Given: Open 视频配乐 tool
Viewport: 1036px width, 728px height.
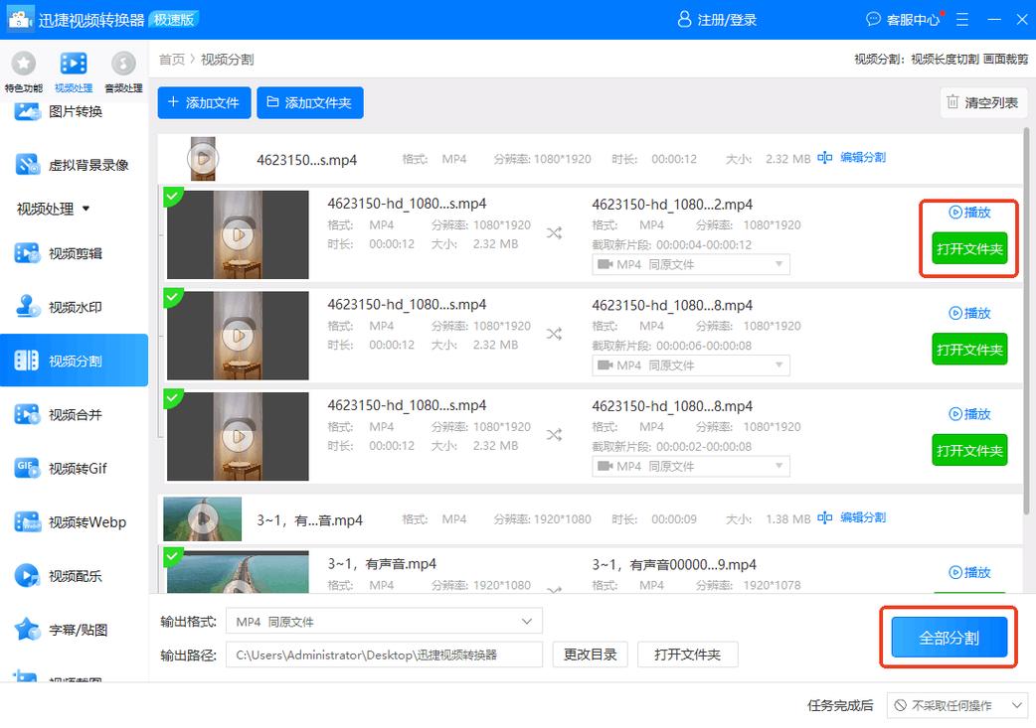Looking at the screenshot, I should [x=74, y=576].
